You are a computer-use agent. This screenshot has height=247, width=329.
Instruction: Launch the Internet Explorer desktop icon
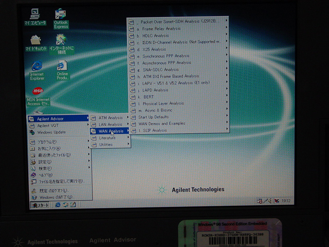37,71
